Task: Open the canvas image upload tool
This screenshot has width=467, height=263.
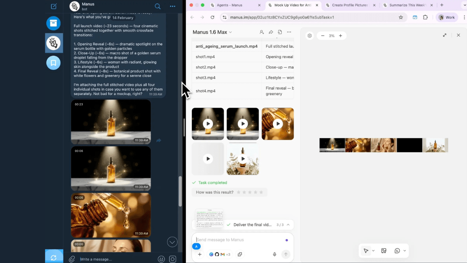Action: [383, 251]
